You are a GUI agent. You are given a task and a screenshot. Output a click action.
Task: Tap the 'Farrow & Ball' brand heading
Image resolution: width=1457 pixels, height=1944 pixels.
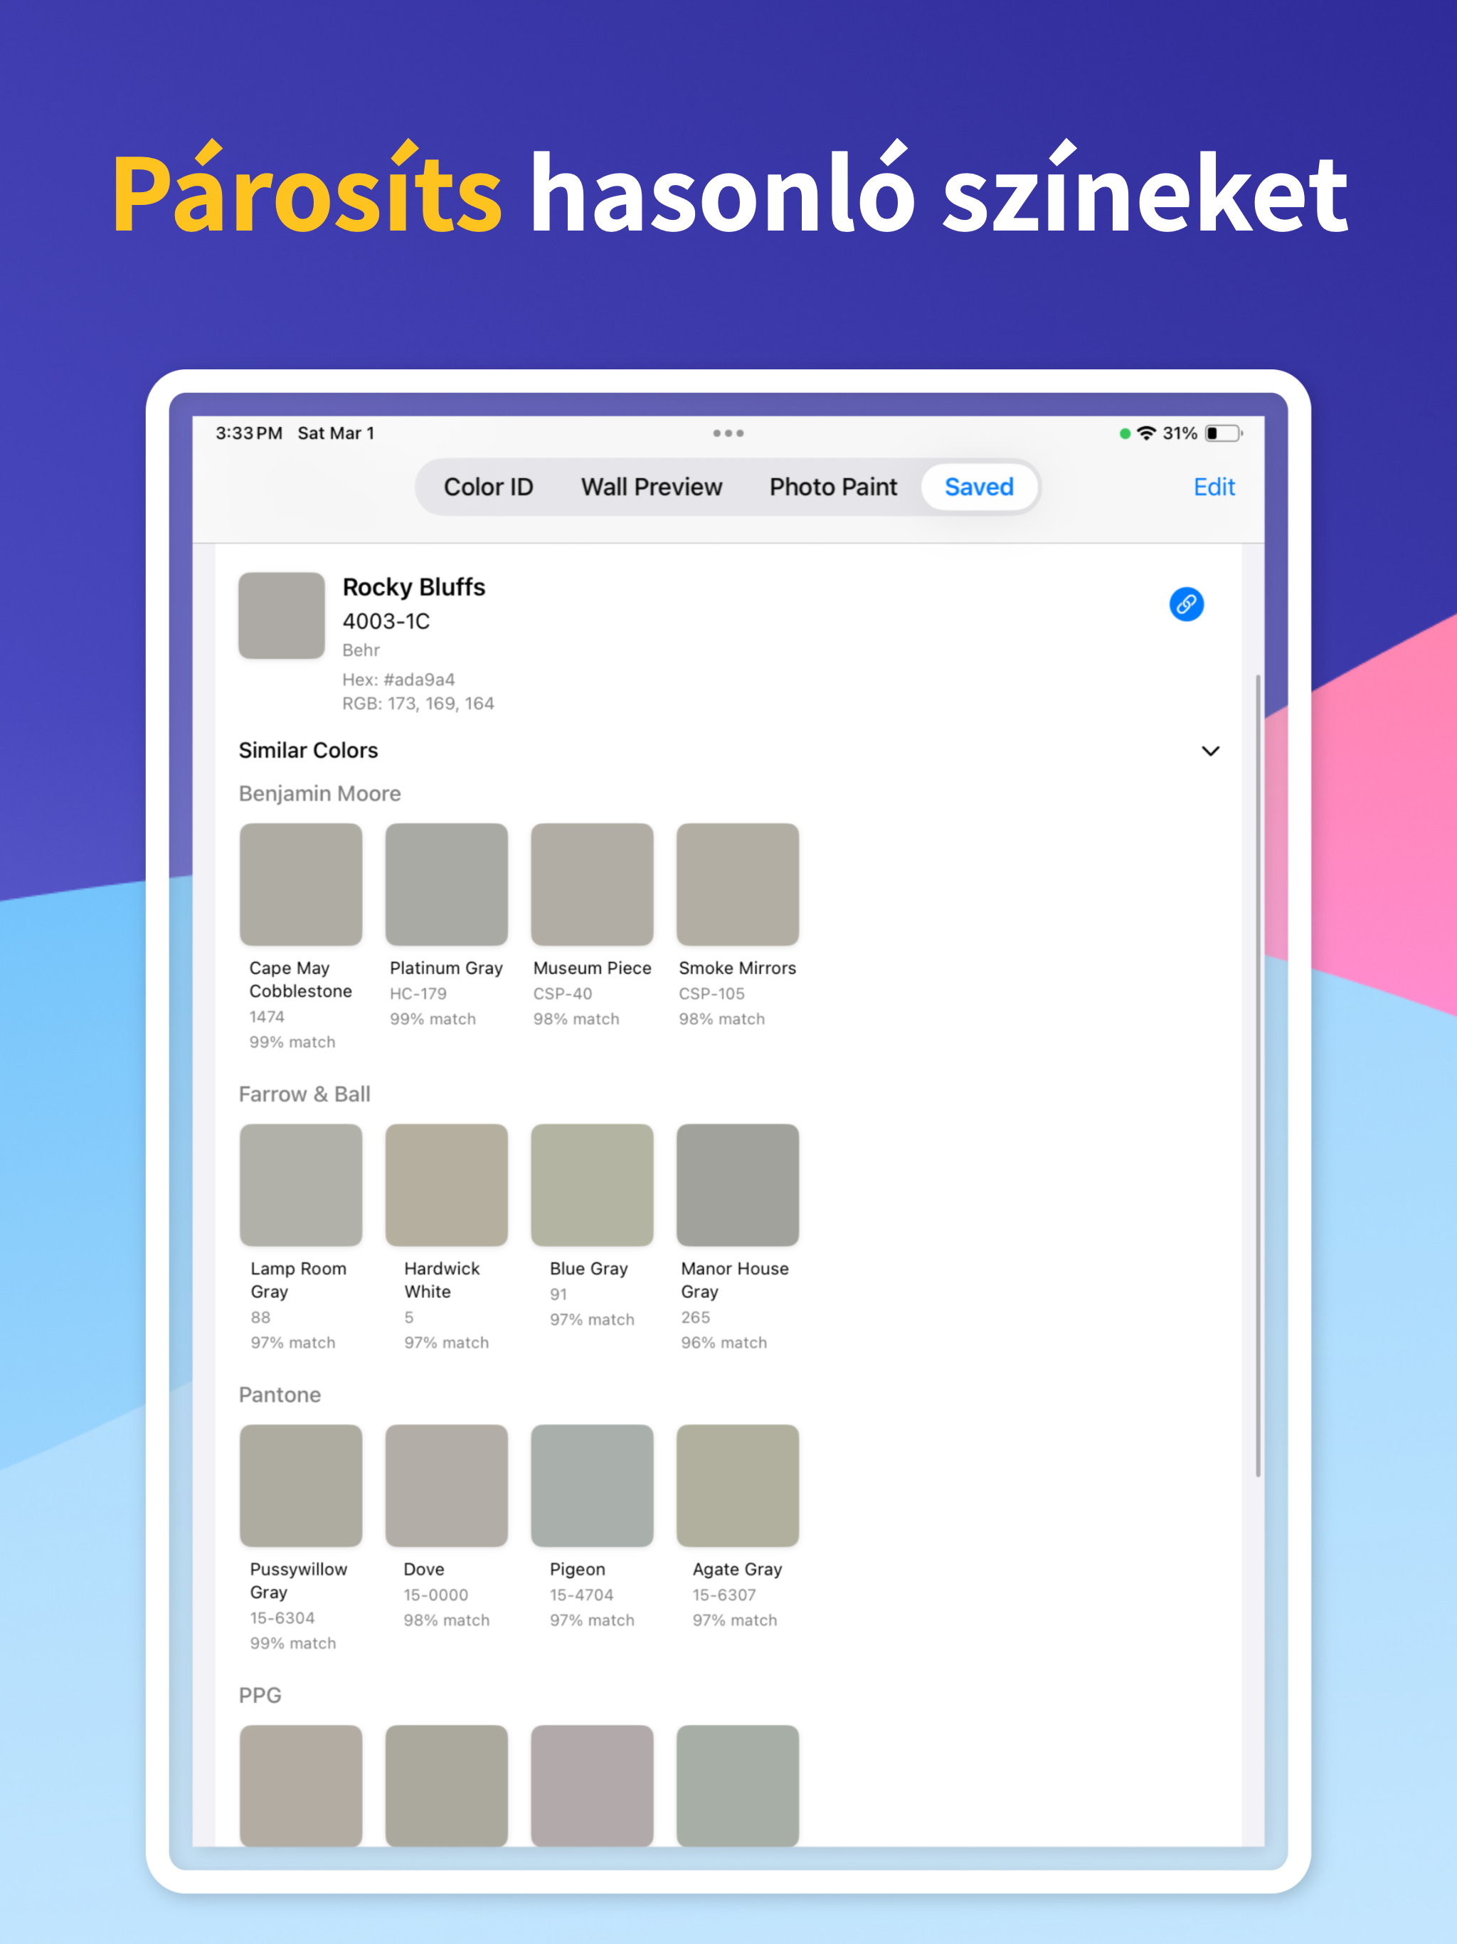[x=304, y=1094]
